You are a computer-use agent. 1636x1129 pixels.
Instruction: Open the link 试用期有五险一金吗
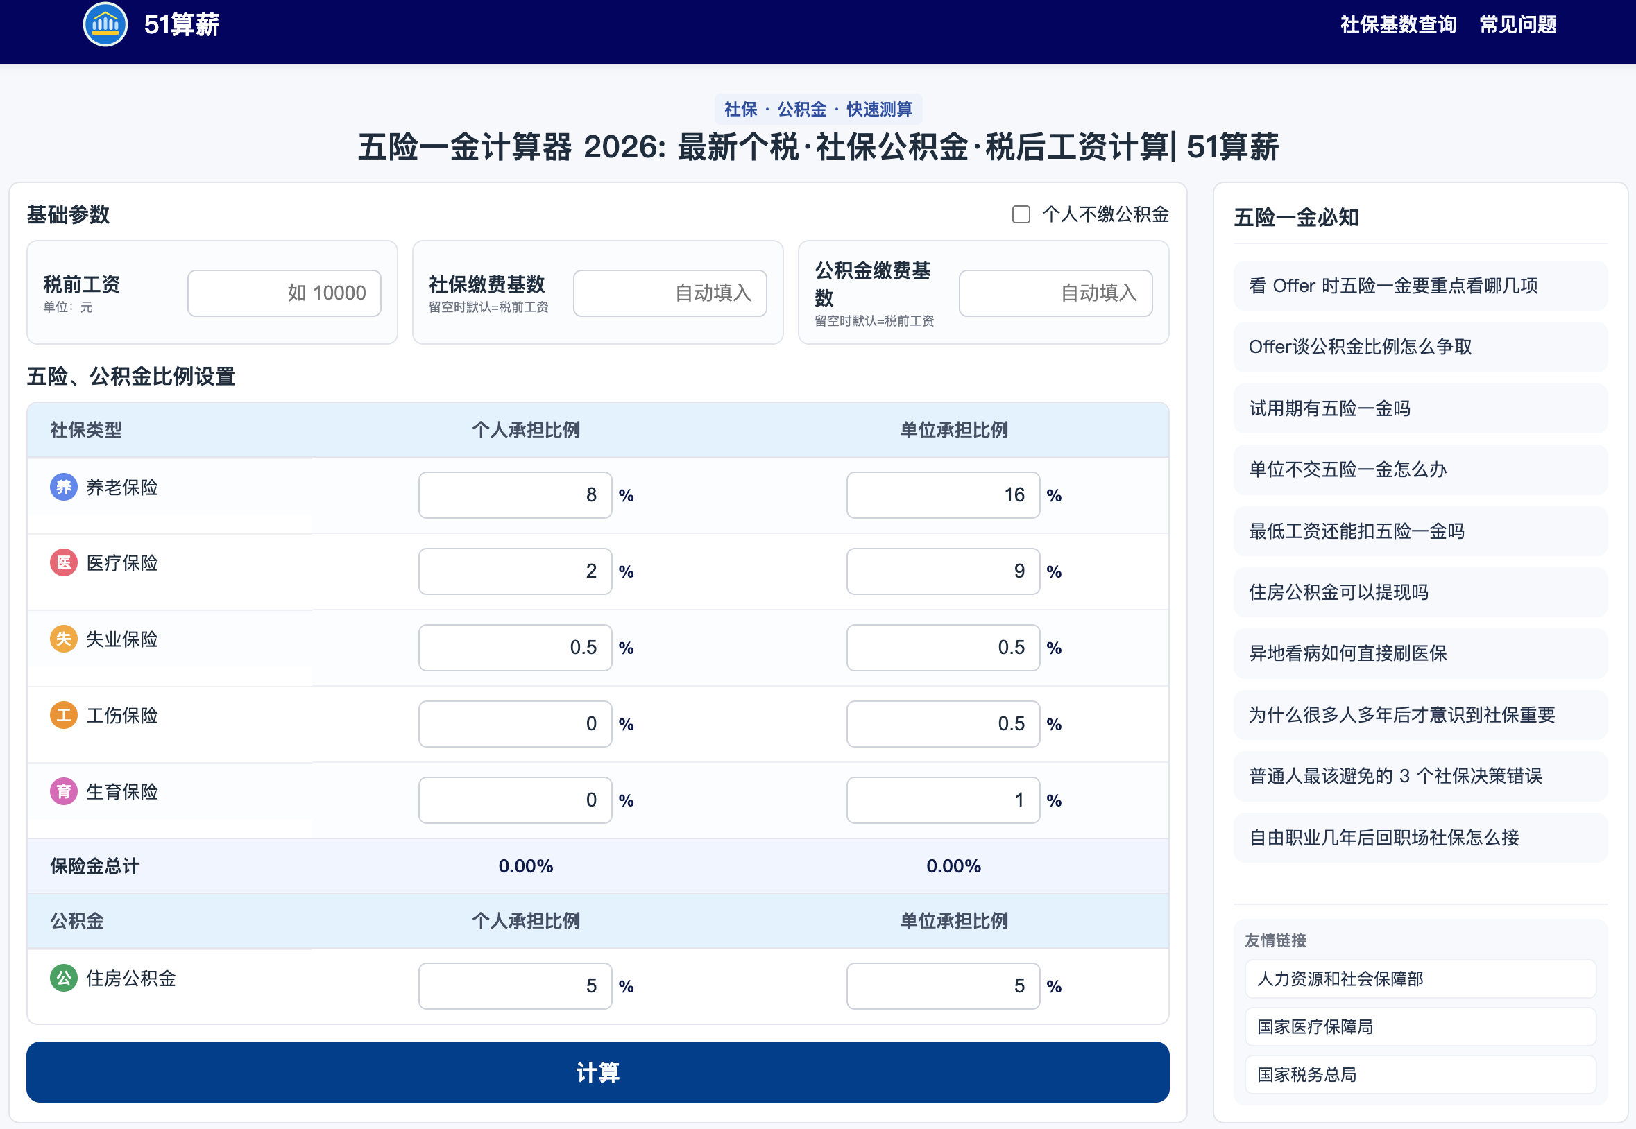pyautogui.click(x=1420, y=408)
